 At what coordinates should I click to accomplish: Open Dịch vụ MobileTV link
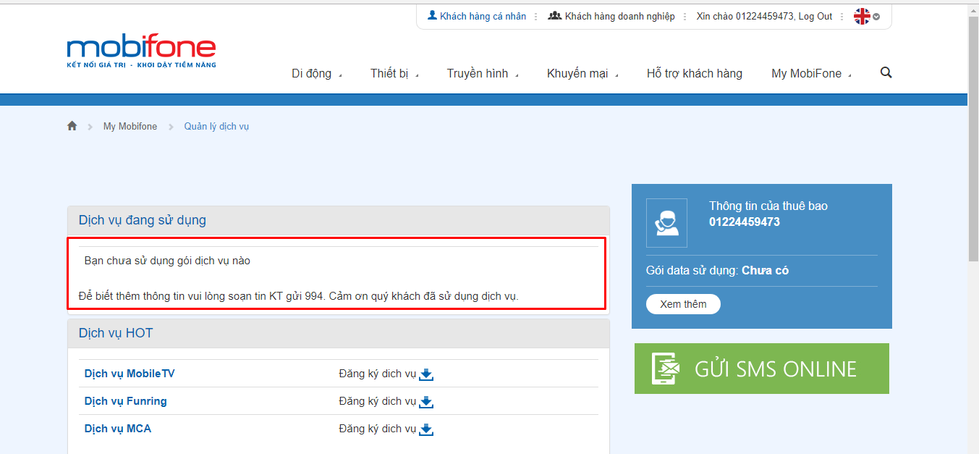click(x=130, y=374)
